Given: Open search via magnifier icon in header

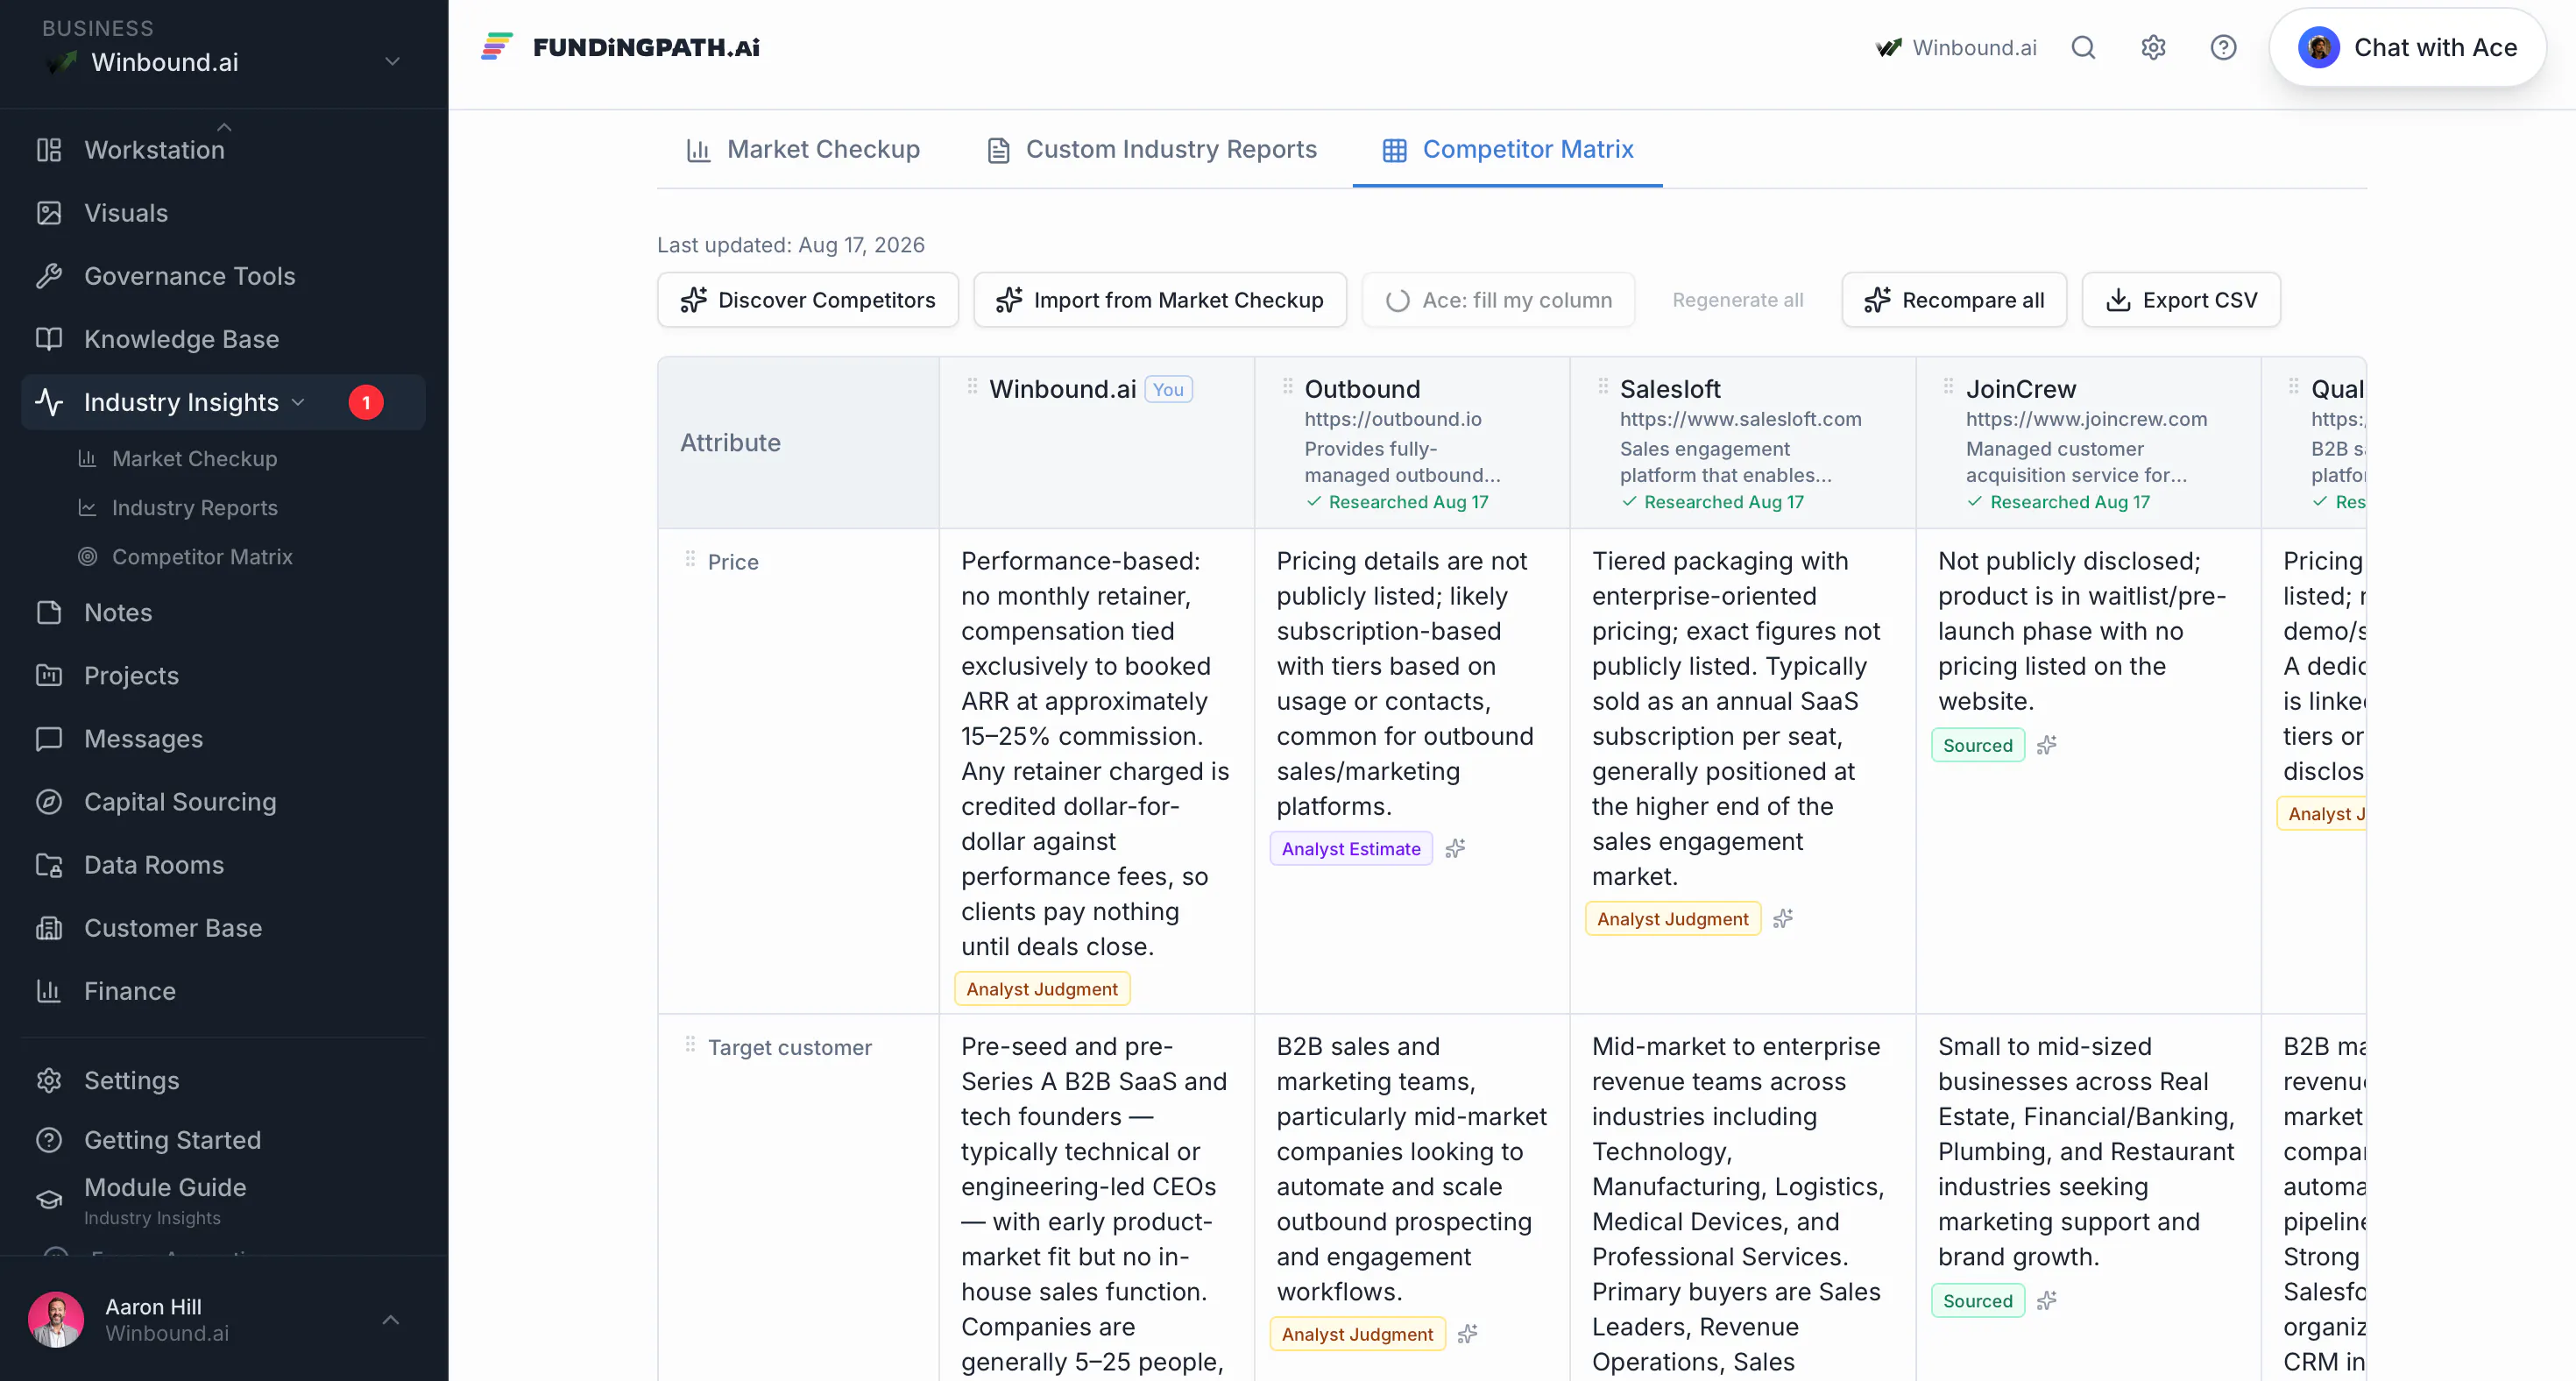Looking at the screenshot, I should tap(2083, 47).
